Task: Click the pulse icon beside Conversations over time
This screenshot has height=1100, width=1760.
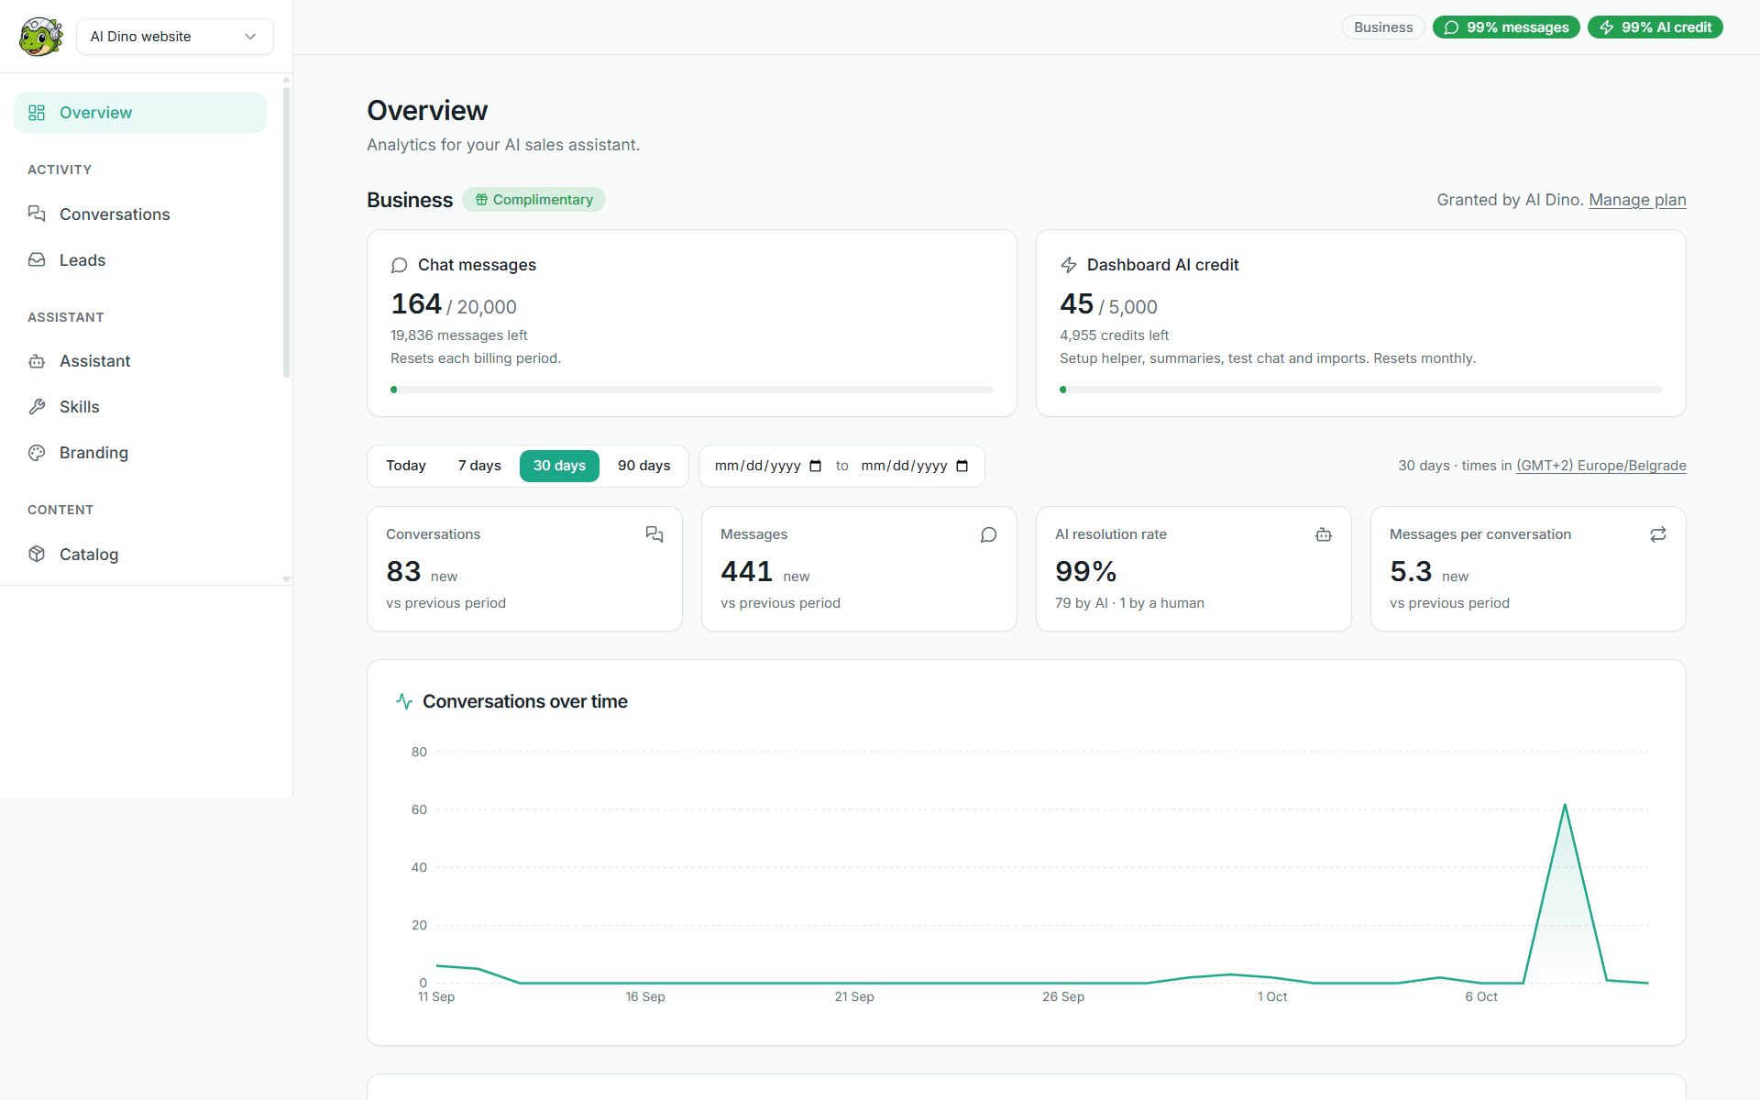Action: click(x=404, y=701)
